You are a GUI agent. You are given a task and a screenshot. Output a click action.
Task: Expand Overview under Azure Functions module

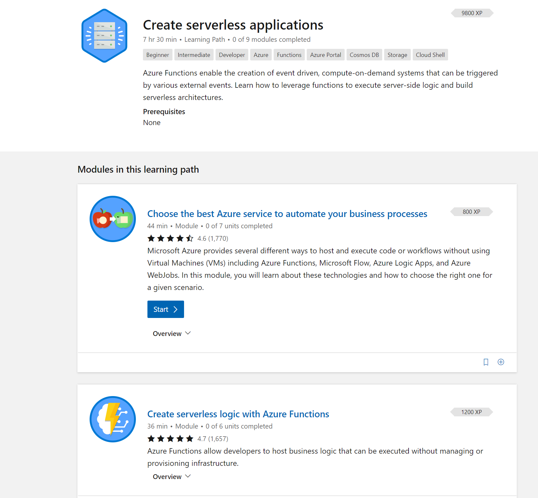point(172,477)
